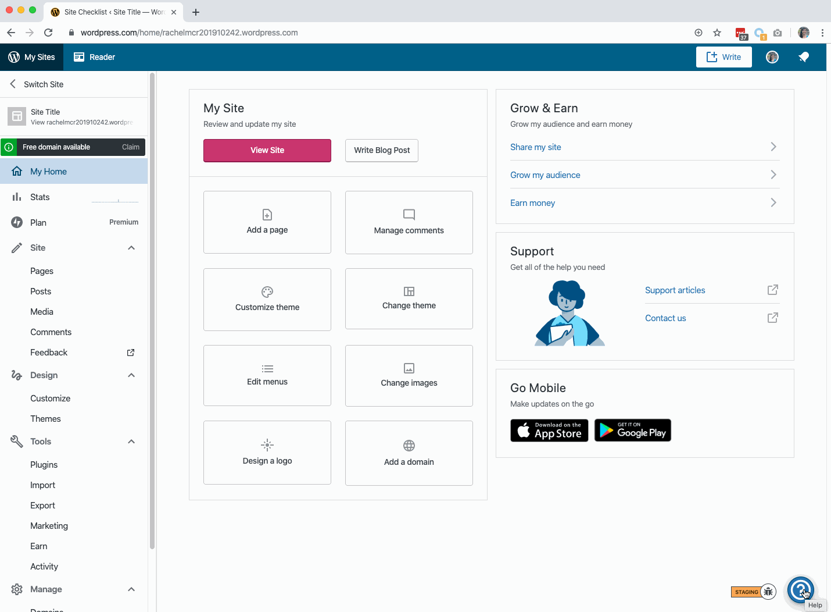Image resolution: width=831 pixels, height=612 pixels.
Task: Click the Add a domain card
Action: coord(409,453)
